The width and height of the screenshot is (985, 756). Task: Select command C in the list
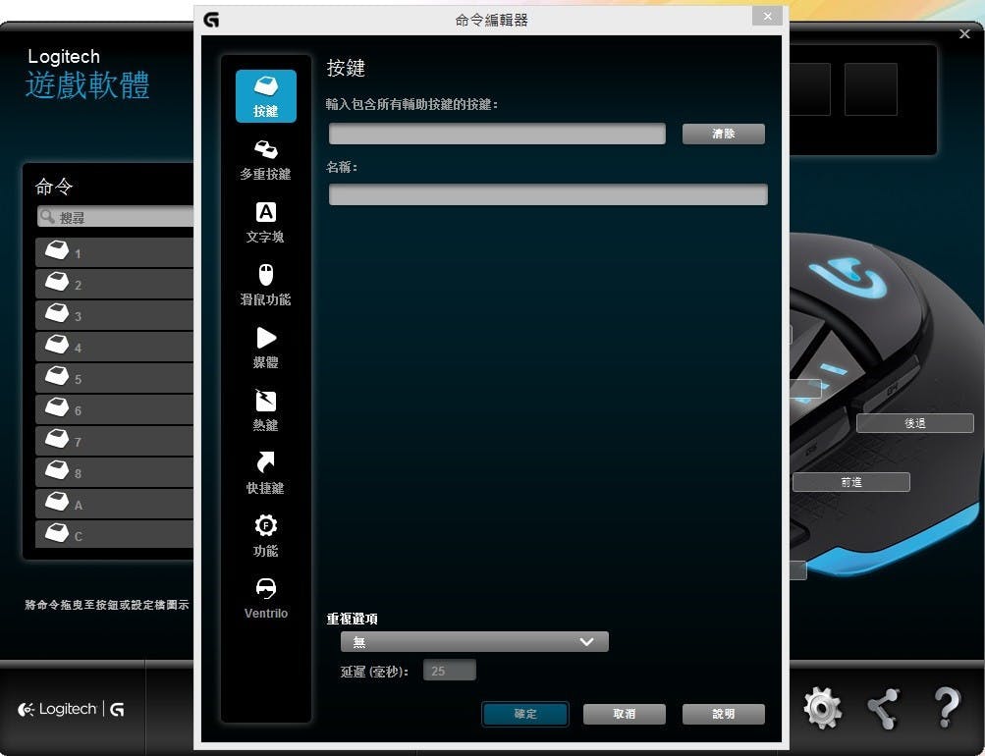click(114, 534)
